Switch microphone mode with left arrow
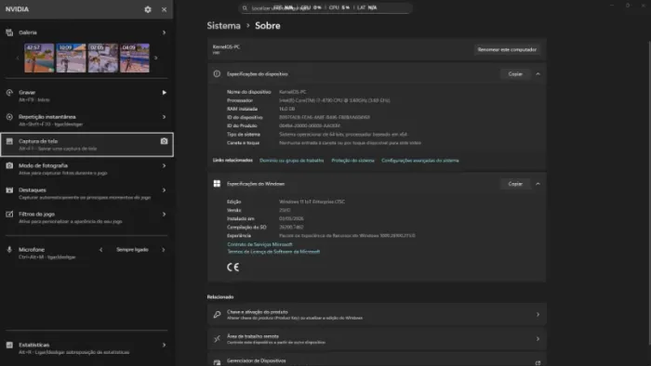The image size is (651, 366). click(100, 250)
